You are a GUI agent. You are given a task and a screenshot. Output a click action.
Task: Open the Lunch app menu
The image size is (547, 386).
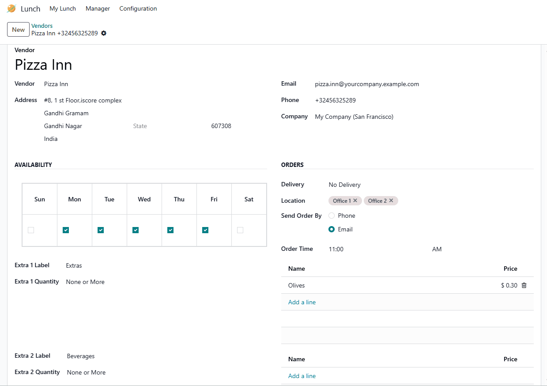[x=30, y=9]
